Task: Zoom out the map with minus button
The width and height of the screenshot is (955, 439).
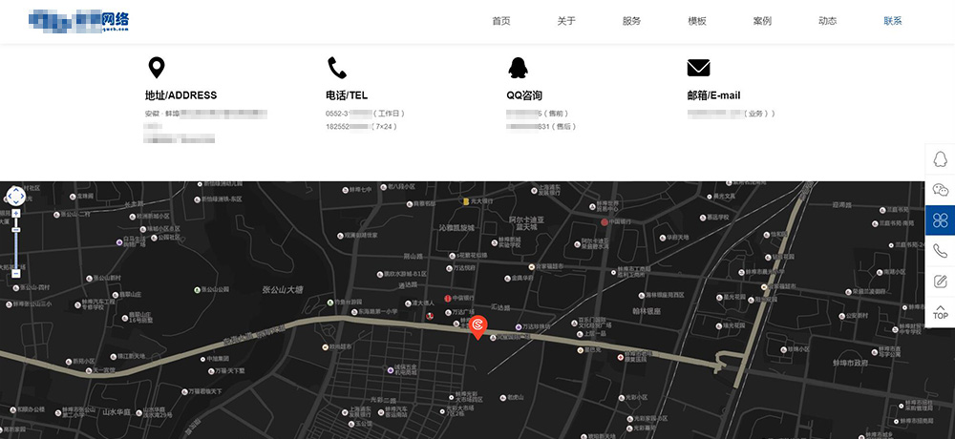Action: coord(16,274)
